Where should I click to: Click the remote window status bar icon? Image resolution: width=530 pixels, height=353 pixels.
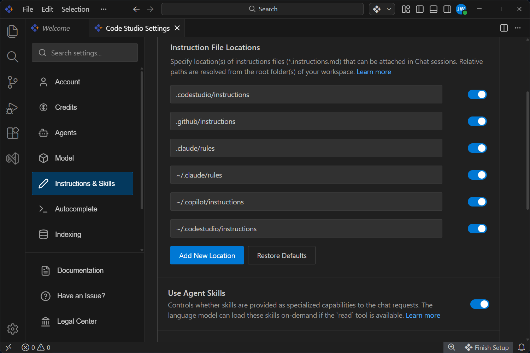(9, 347)
